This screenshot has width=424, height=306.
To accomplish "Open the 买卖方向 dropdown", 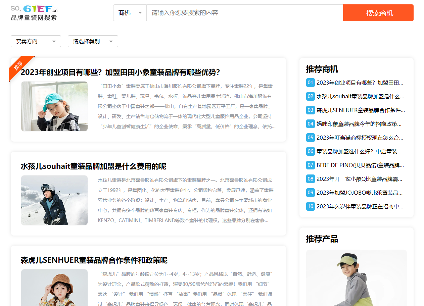I will [x=36, y=41].
